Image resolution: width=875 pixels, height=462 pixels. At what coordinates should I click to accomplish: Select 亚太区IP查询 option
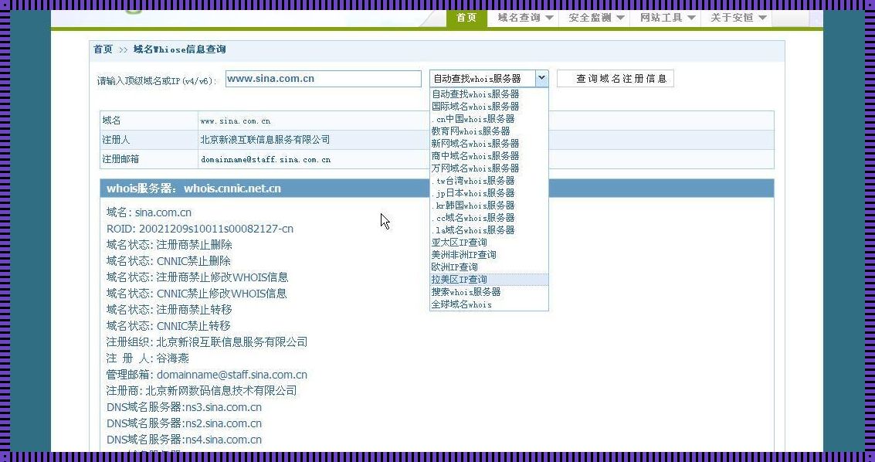tap(489, 242)
